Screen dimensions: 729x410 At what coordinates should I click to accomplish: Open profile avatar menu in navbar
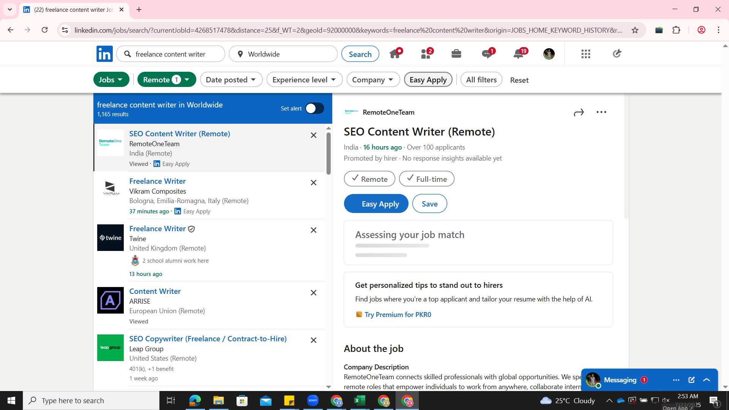coord(549,54)
